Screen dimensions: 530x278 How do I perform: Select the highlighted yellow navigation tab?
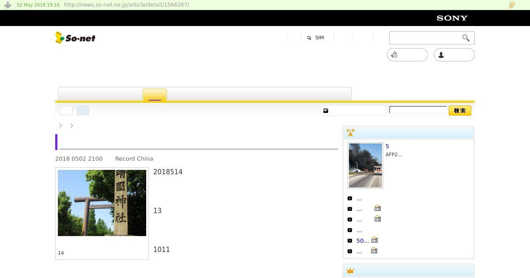pyautogui.click(x=155, y=95)
